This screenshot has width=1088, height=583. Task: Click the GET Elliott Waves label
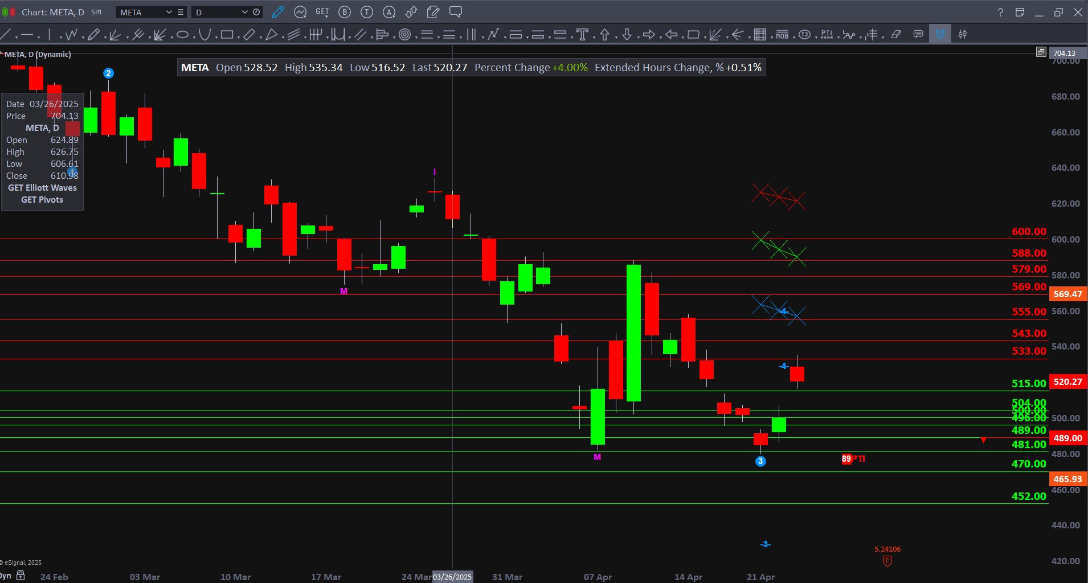42,188
